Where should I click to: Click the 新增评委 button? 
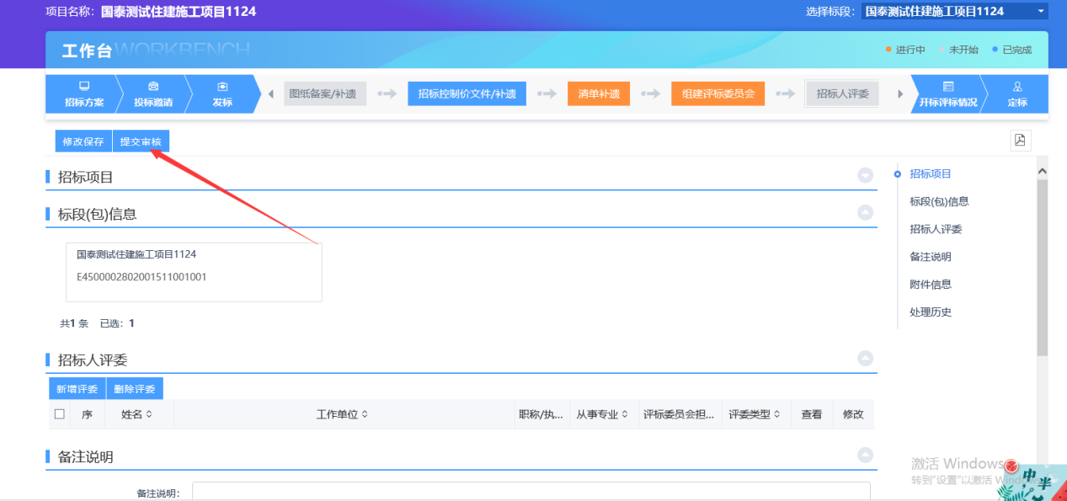(x=77, y=389)
